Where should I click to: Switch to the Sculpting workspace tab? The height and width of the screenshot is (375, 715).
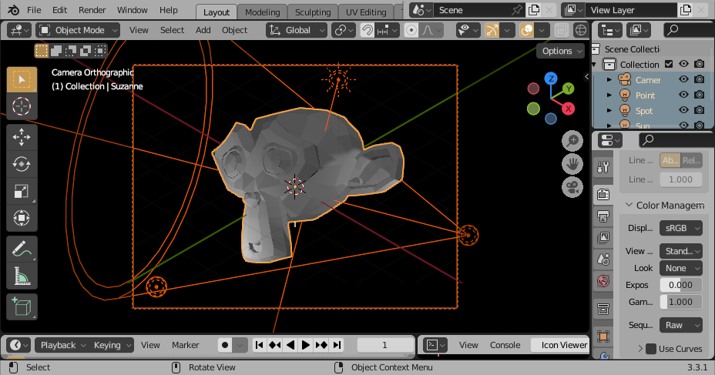(x=313, y=12)
